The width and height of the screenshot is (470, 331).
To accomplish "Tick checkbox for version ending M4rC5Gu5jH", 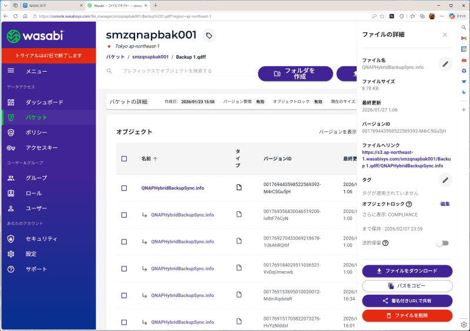I will [124, 188].
